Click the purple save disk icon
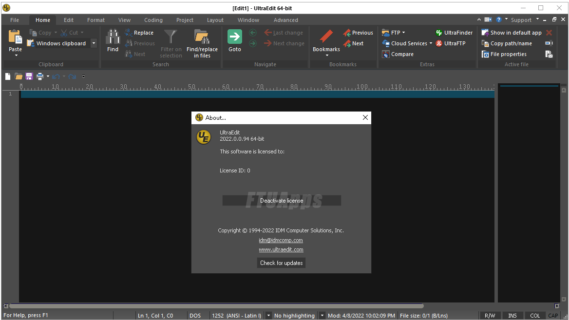569x320 pixels. point(29,76)
